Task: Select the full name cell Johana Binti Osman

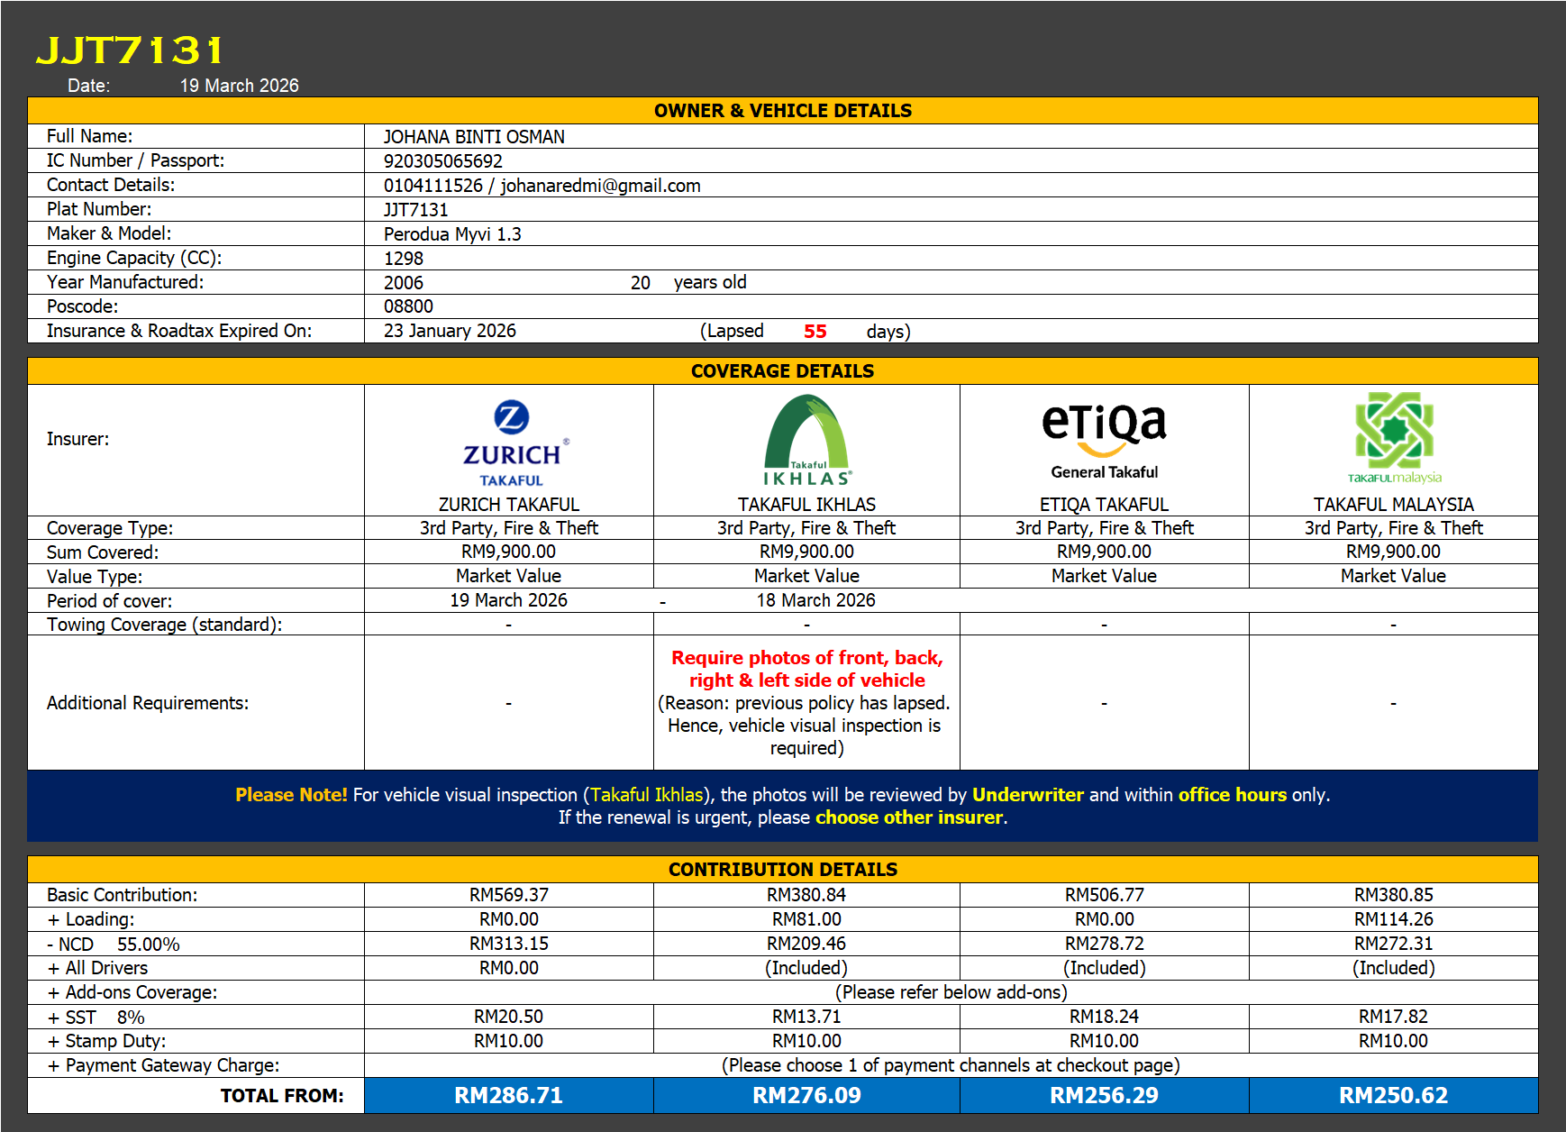Action: pos(474,137)
